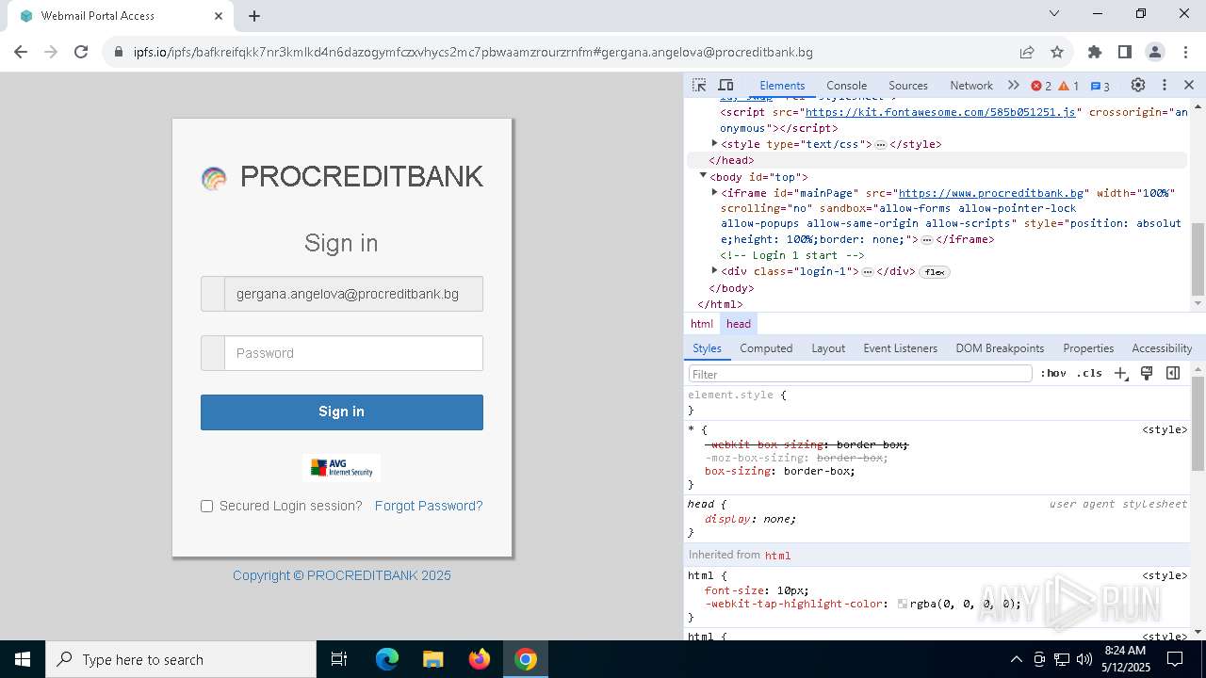The image size is (1206, 678).
Task: Check the Secured Login session checkbox
Action: [207, 507]
